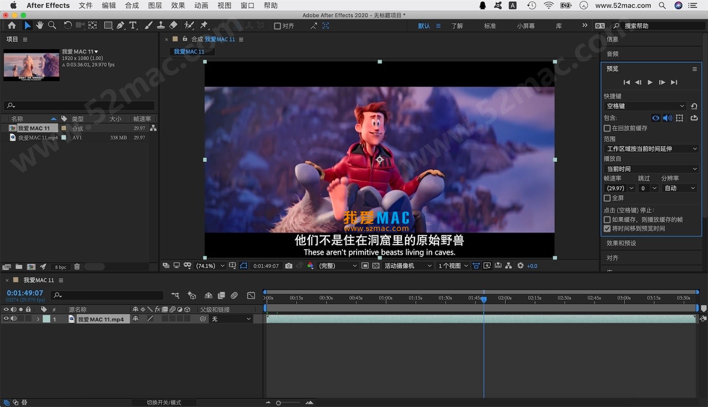Click 切换开关/模式 button
The width and height of the screenshot is (708, 407).
(x=164, y=403)
